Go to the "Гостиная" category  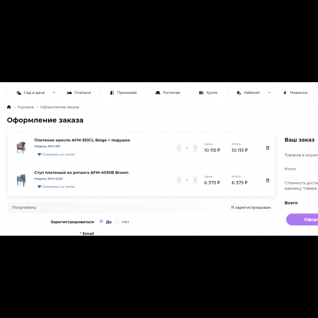[x=167, y=92]
